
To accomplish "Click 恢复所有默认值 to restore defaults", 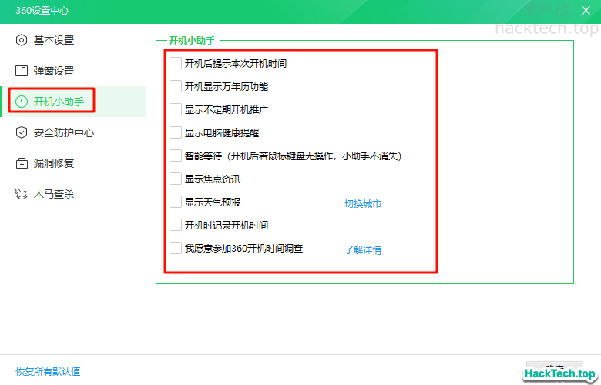I will (48, 371).
